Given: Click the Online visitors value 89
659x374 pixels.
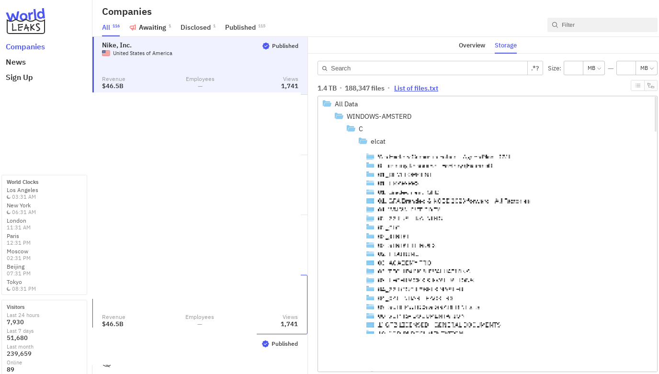Looking at the screenshot, I should [x=11, y=370].
